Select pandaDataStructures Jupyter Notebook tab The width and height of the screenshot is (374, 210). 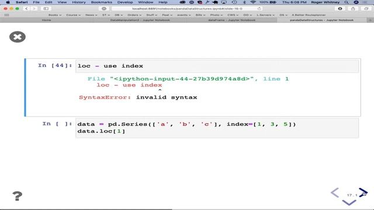pyautogui.click(x=321, y=20)
